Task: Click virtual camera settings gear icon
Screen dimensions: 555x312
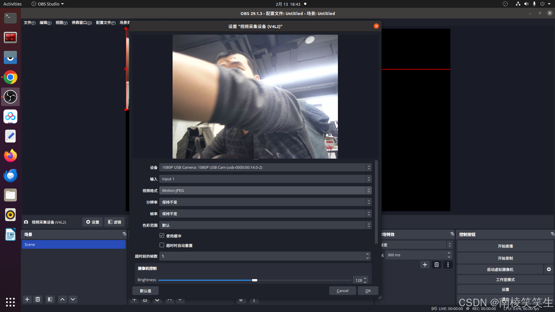Action: coord(549,269)
